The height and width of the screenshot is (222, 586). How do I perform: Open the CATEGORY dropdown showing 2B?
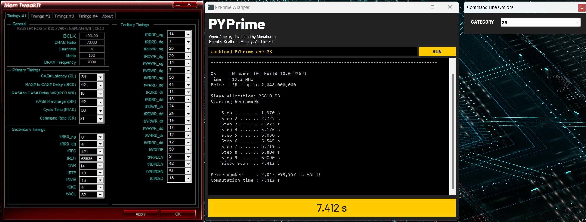[x=541, y=22]
